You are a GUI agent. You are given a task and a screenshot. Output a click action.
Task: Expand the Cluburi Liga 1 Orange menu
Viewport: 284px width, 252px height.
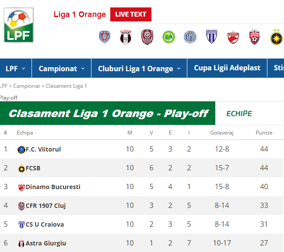pyautogui.click(x=139, y=69)
